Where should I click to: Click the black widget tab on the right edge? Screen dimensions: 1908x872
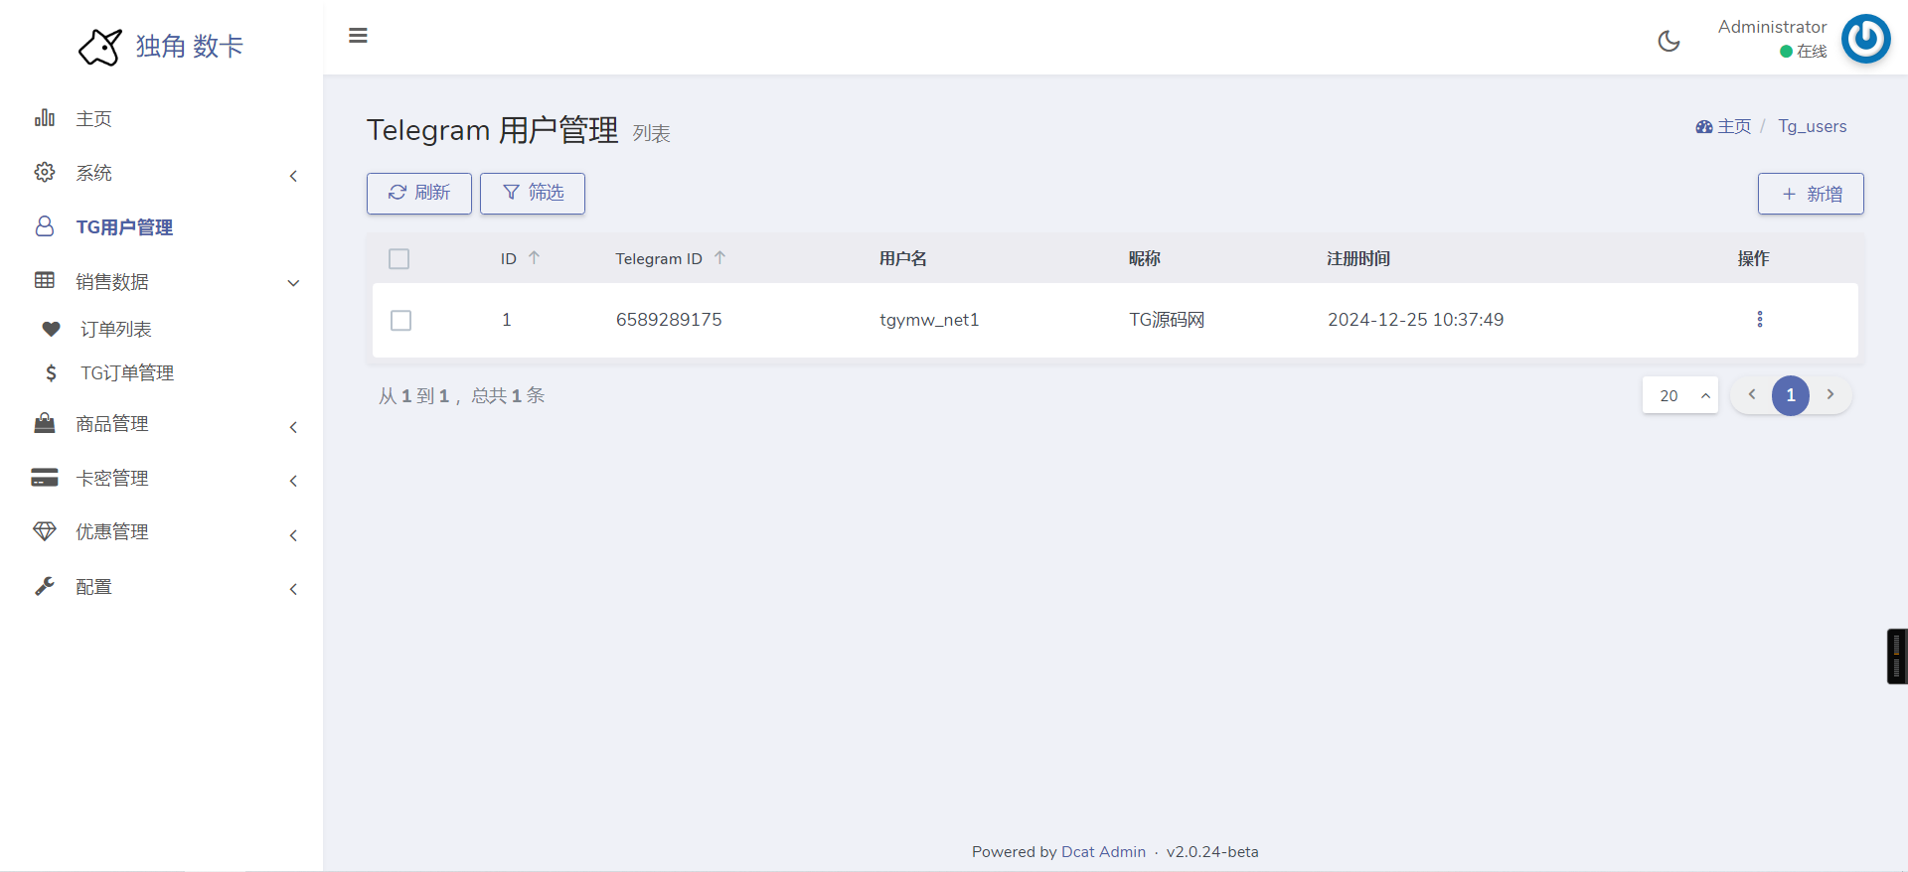[x=1896, y=655]
